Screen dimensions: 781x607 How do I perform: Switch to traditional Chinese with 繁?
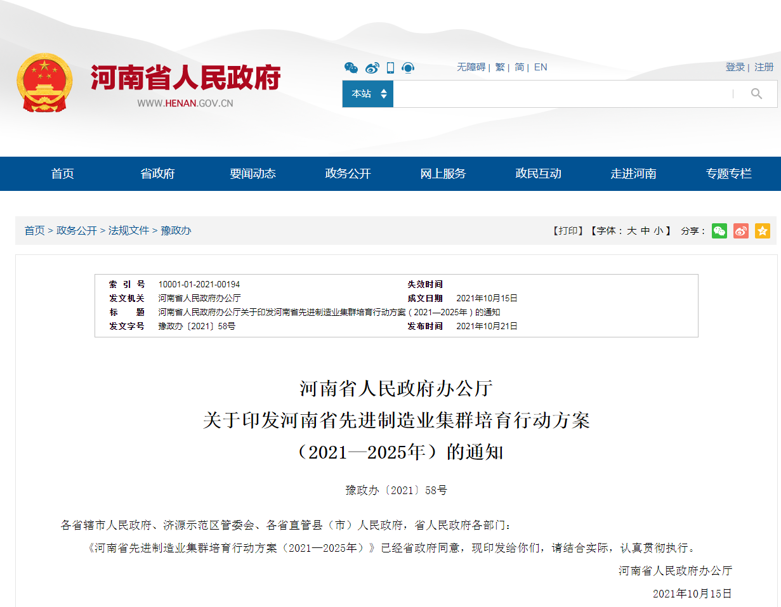(500, 67)
